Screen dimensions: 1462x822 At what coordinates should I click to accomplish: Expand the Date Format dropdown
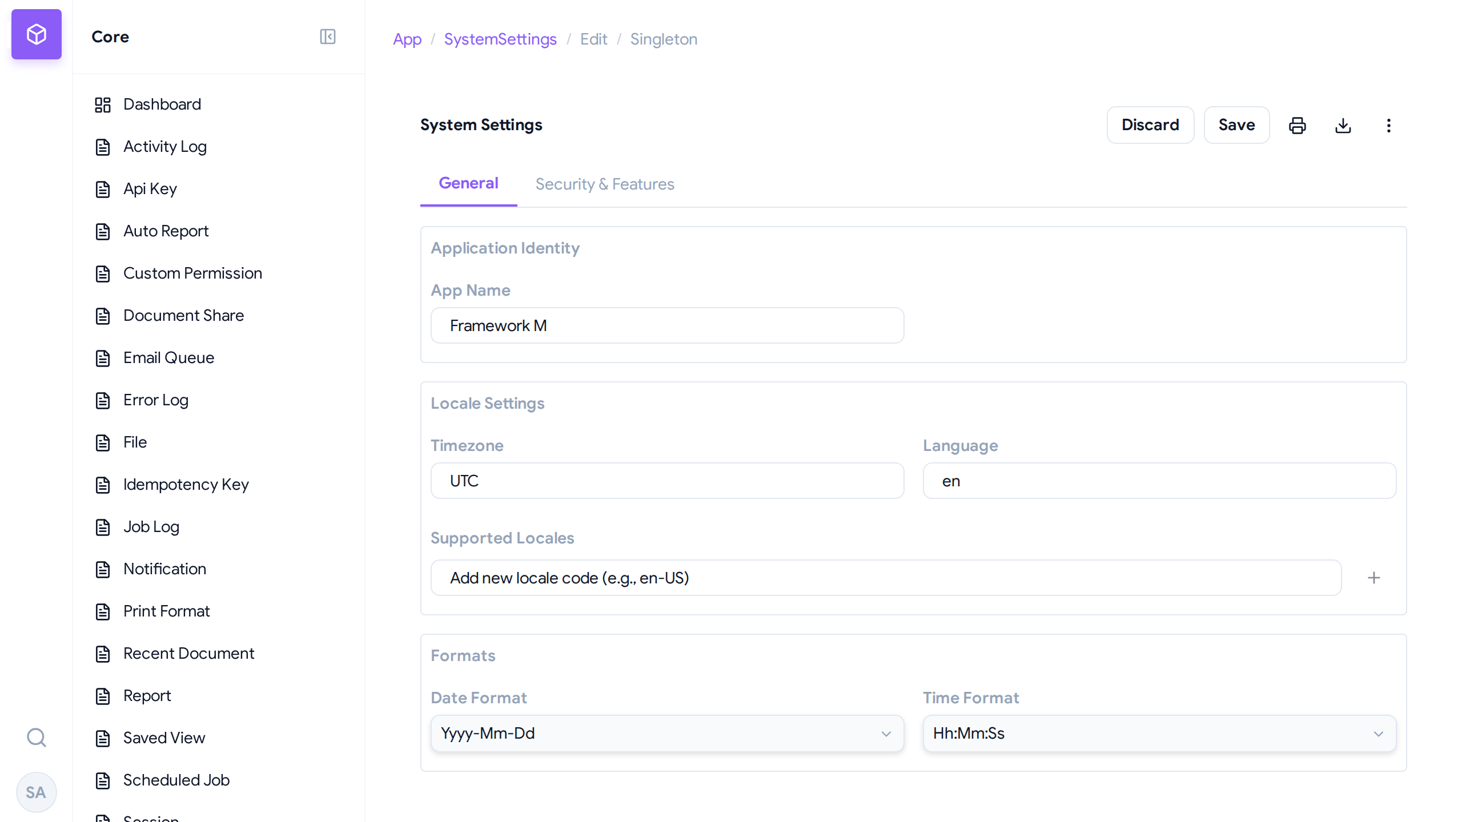667,734
